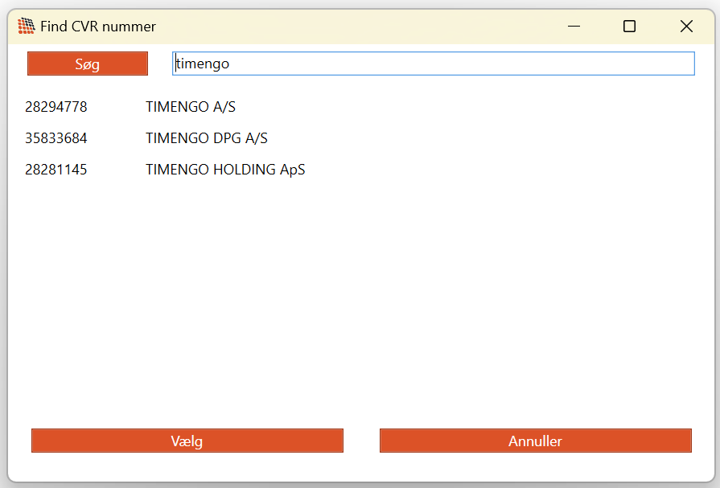Choose the TIMENGO DPG A/S entry
This screenshot has height=488, width=720.
coord(207,138)
